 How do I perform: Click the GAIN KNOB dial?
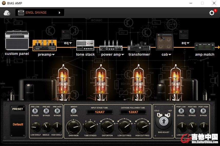click(74, 126)
